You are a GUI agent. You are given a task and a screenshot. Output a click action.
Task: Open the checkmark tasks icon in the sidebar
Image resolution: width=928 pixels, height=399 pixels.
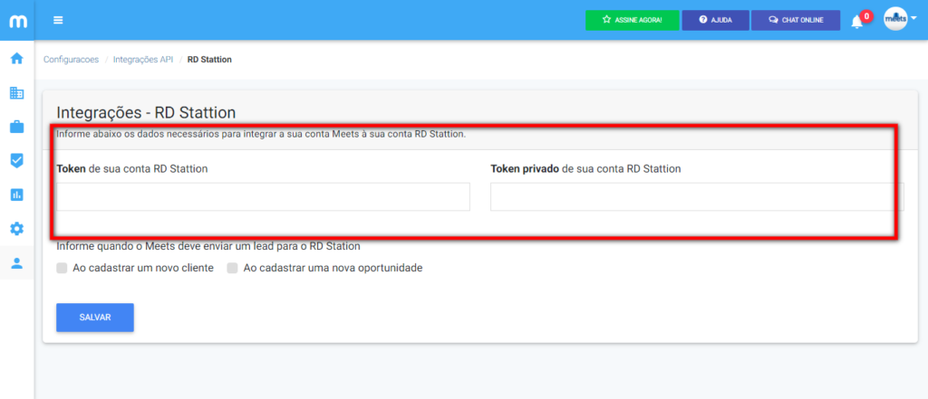tap(17, 161)
